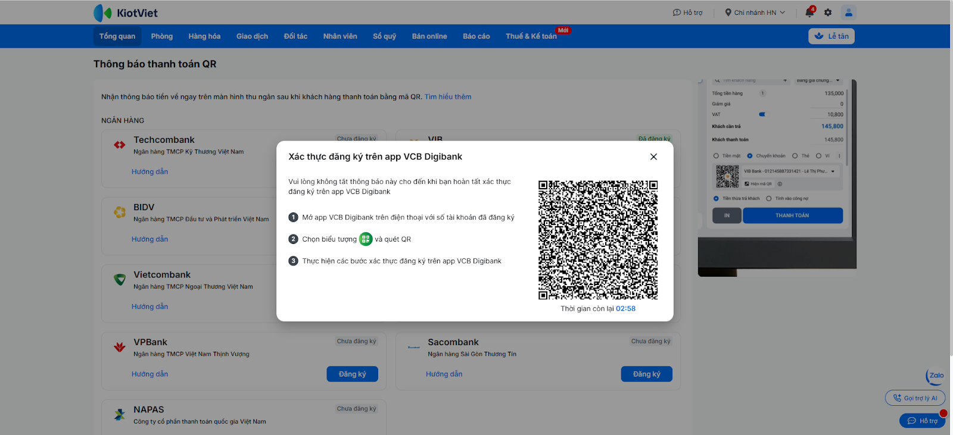Click the Lễ tân button
The height and width of the screenshot is (435, 953).
(831, 36)
